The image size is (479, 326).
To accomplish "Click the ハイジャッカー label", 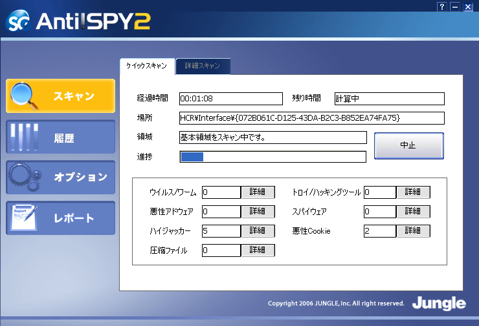I will click(x=170, y=231).
